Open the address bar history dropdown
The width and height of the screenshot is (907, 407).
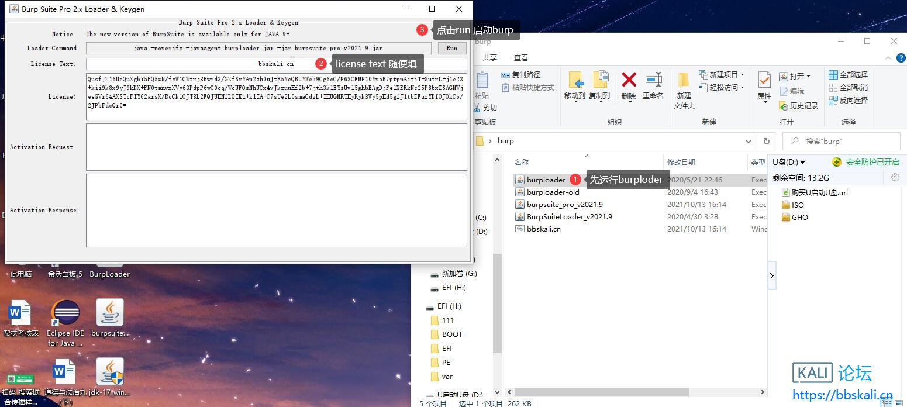click(x=748, y=141)
